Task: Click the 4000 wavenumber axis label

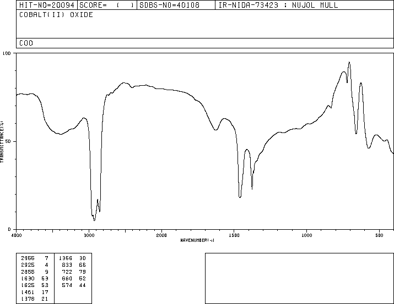Action: click(x=17, y=235)
